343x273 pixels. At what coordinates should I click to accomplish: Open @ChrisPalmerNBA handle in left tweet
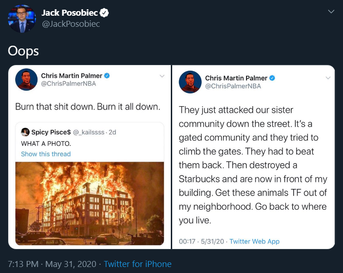(69, 84)
